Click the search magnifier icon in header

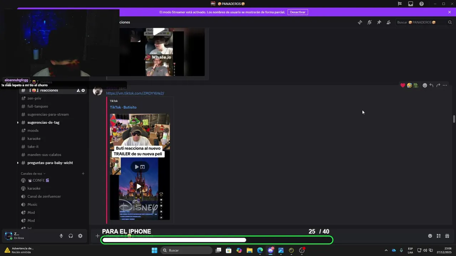click(450, 22)
